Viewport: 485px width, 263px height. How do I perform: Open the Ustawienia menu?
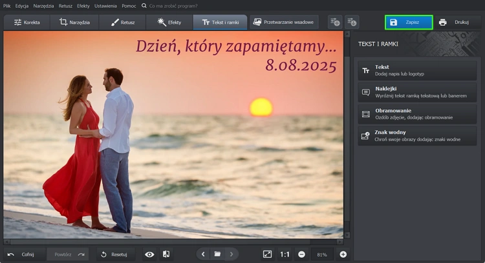pyautogui.click(x=105, y=6)
